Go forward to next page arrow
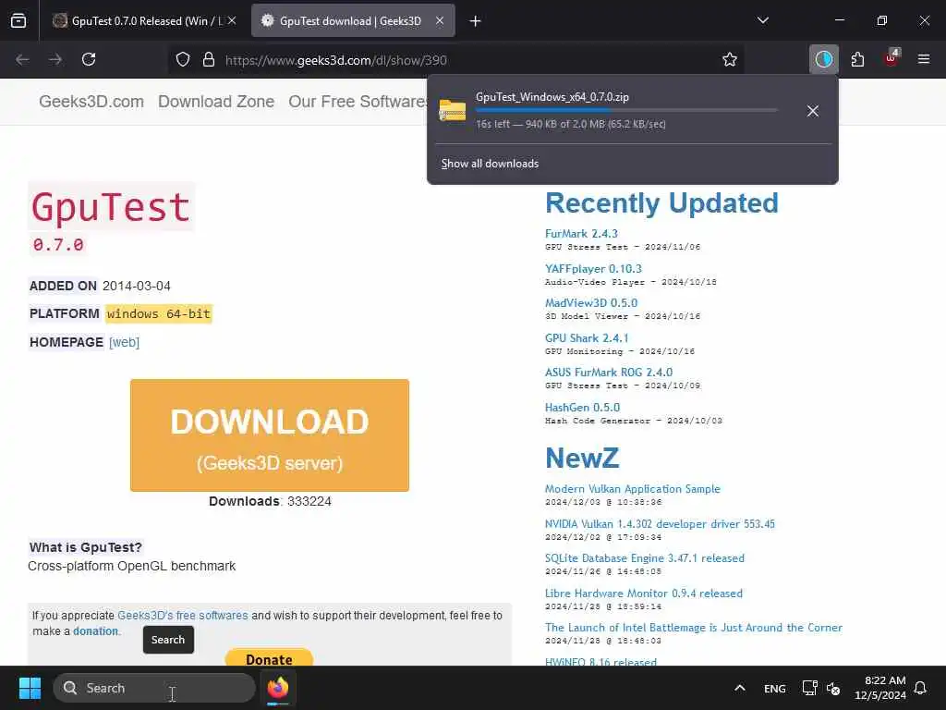The width and height of the screenshot is (946, 710). point(55,59)
